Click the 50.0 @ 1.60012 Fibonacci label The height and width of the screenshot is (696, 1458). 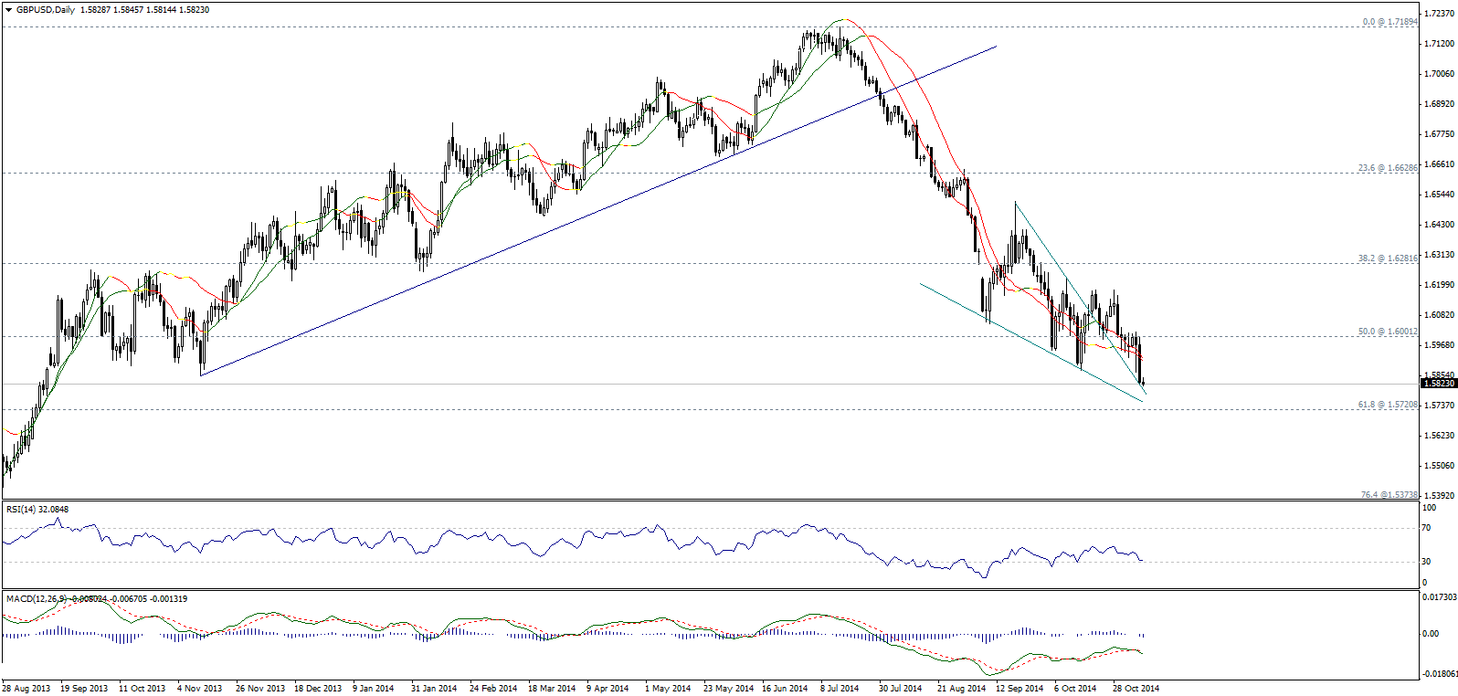tap(1388, 332)
